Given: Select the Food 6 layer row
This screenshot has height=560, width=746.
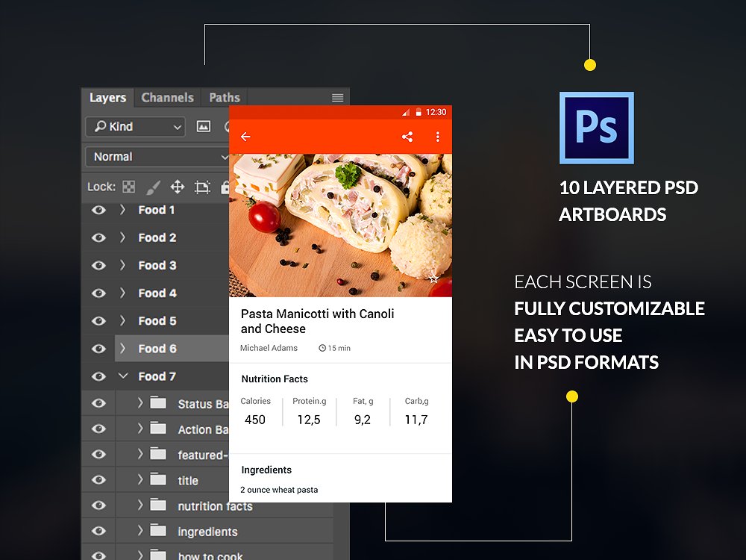Looking at the screenshot, I should coord(172,349).
